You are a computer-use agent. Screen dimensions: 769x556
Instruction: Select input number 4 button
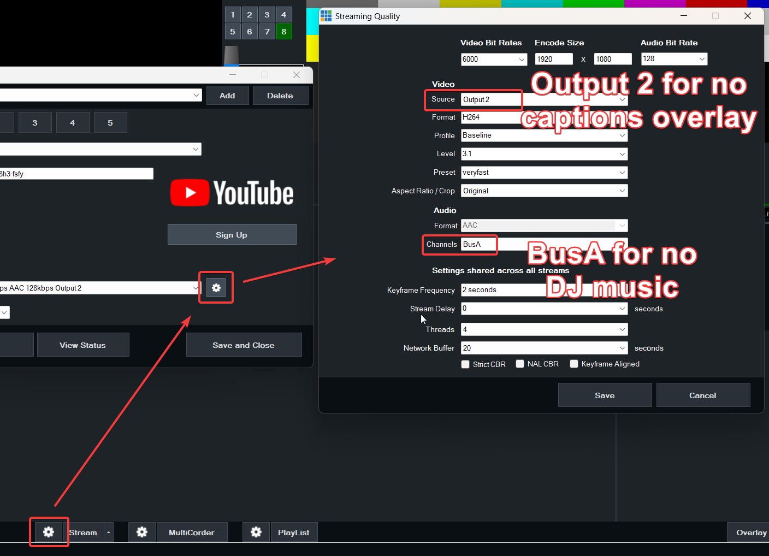pyautogui.click(x=284, y=15)
